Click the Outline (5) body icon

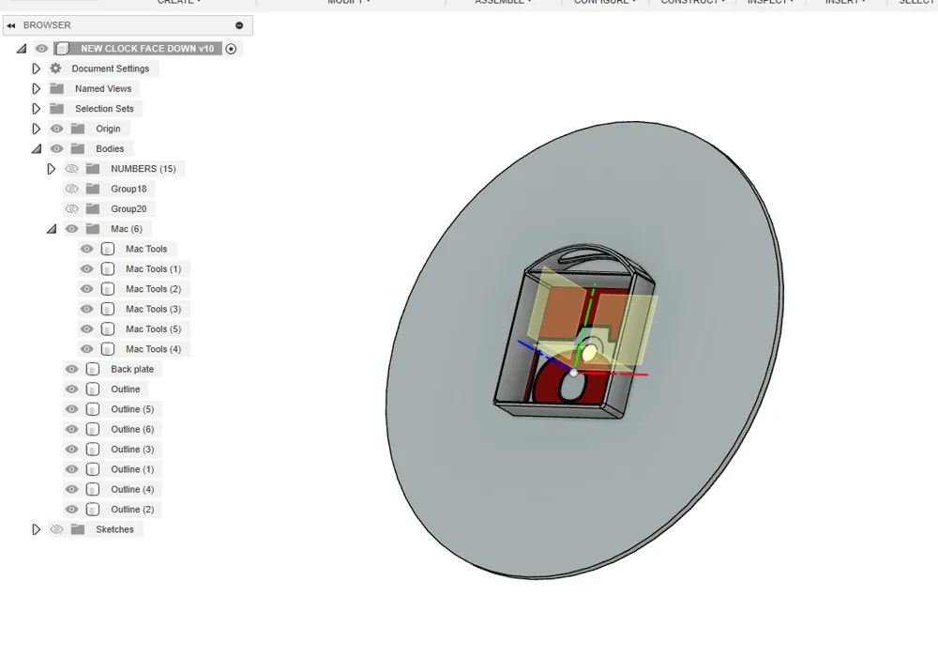pyautogui.click(x=92, y=408)
